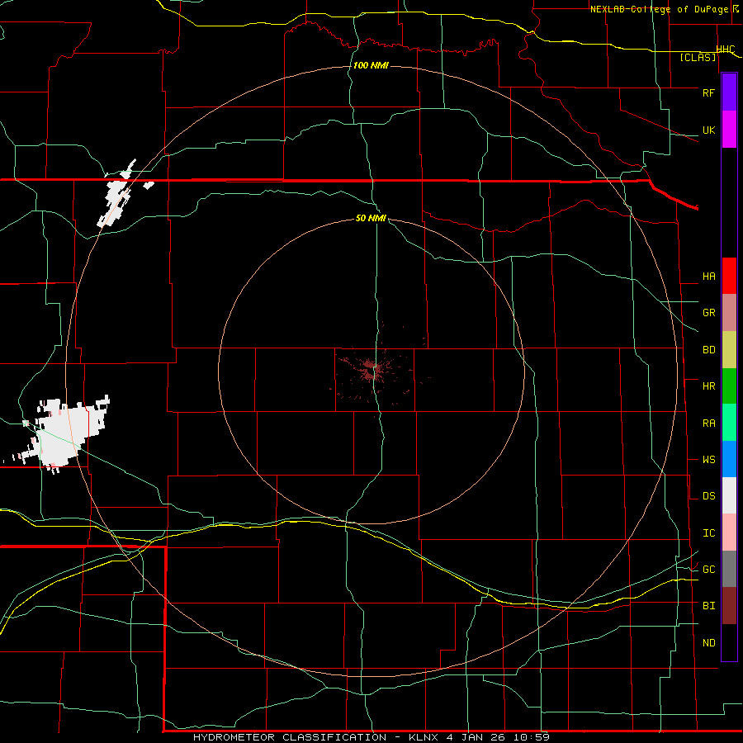Click the RF legend label
Image resolution: width=743 pixels, height=743 pixels.
[x=708, y=92]
